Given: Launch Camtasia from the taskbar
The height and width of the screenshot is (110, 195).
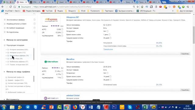Looking at the screenshot, I should [59, 107].
